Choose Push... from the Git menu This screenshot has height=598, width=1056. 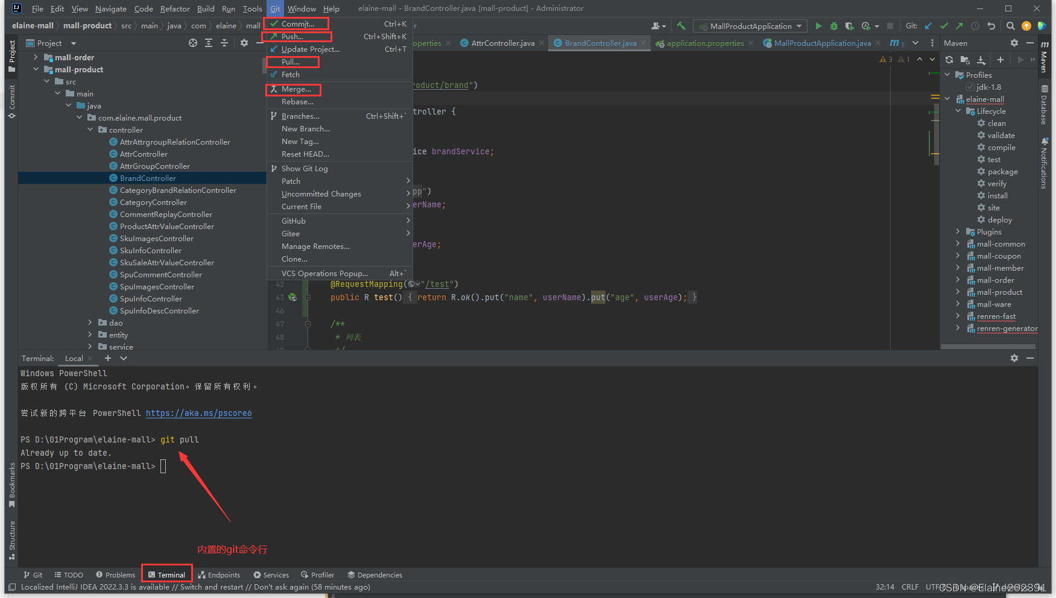click(340, 36)
